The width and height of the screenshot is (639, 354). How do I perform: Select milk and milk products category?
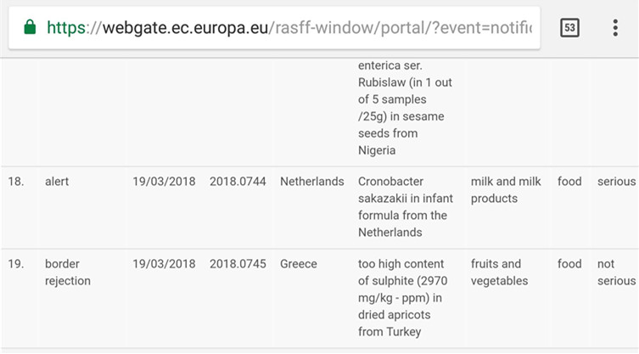click(506, 189)
